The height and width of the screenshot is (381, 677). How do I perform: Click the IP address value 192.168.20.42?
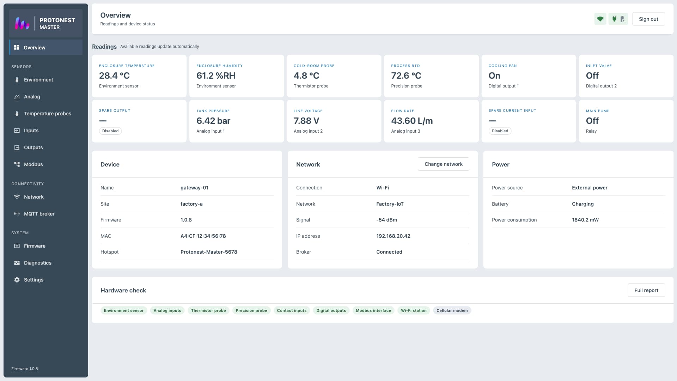393,236
